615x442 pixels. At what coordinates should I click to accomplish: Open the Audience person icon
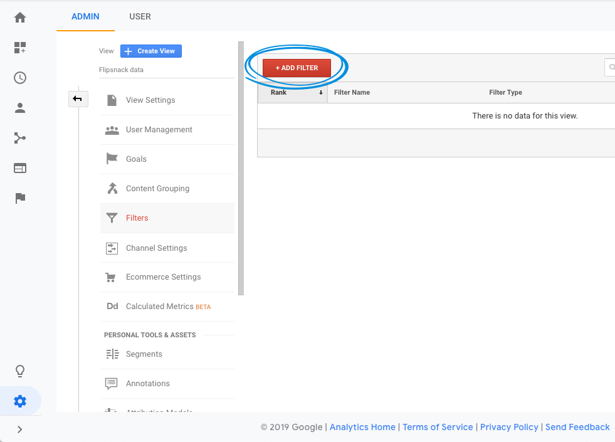pyautogui.click(x=20, y=108)
